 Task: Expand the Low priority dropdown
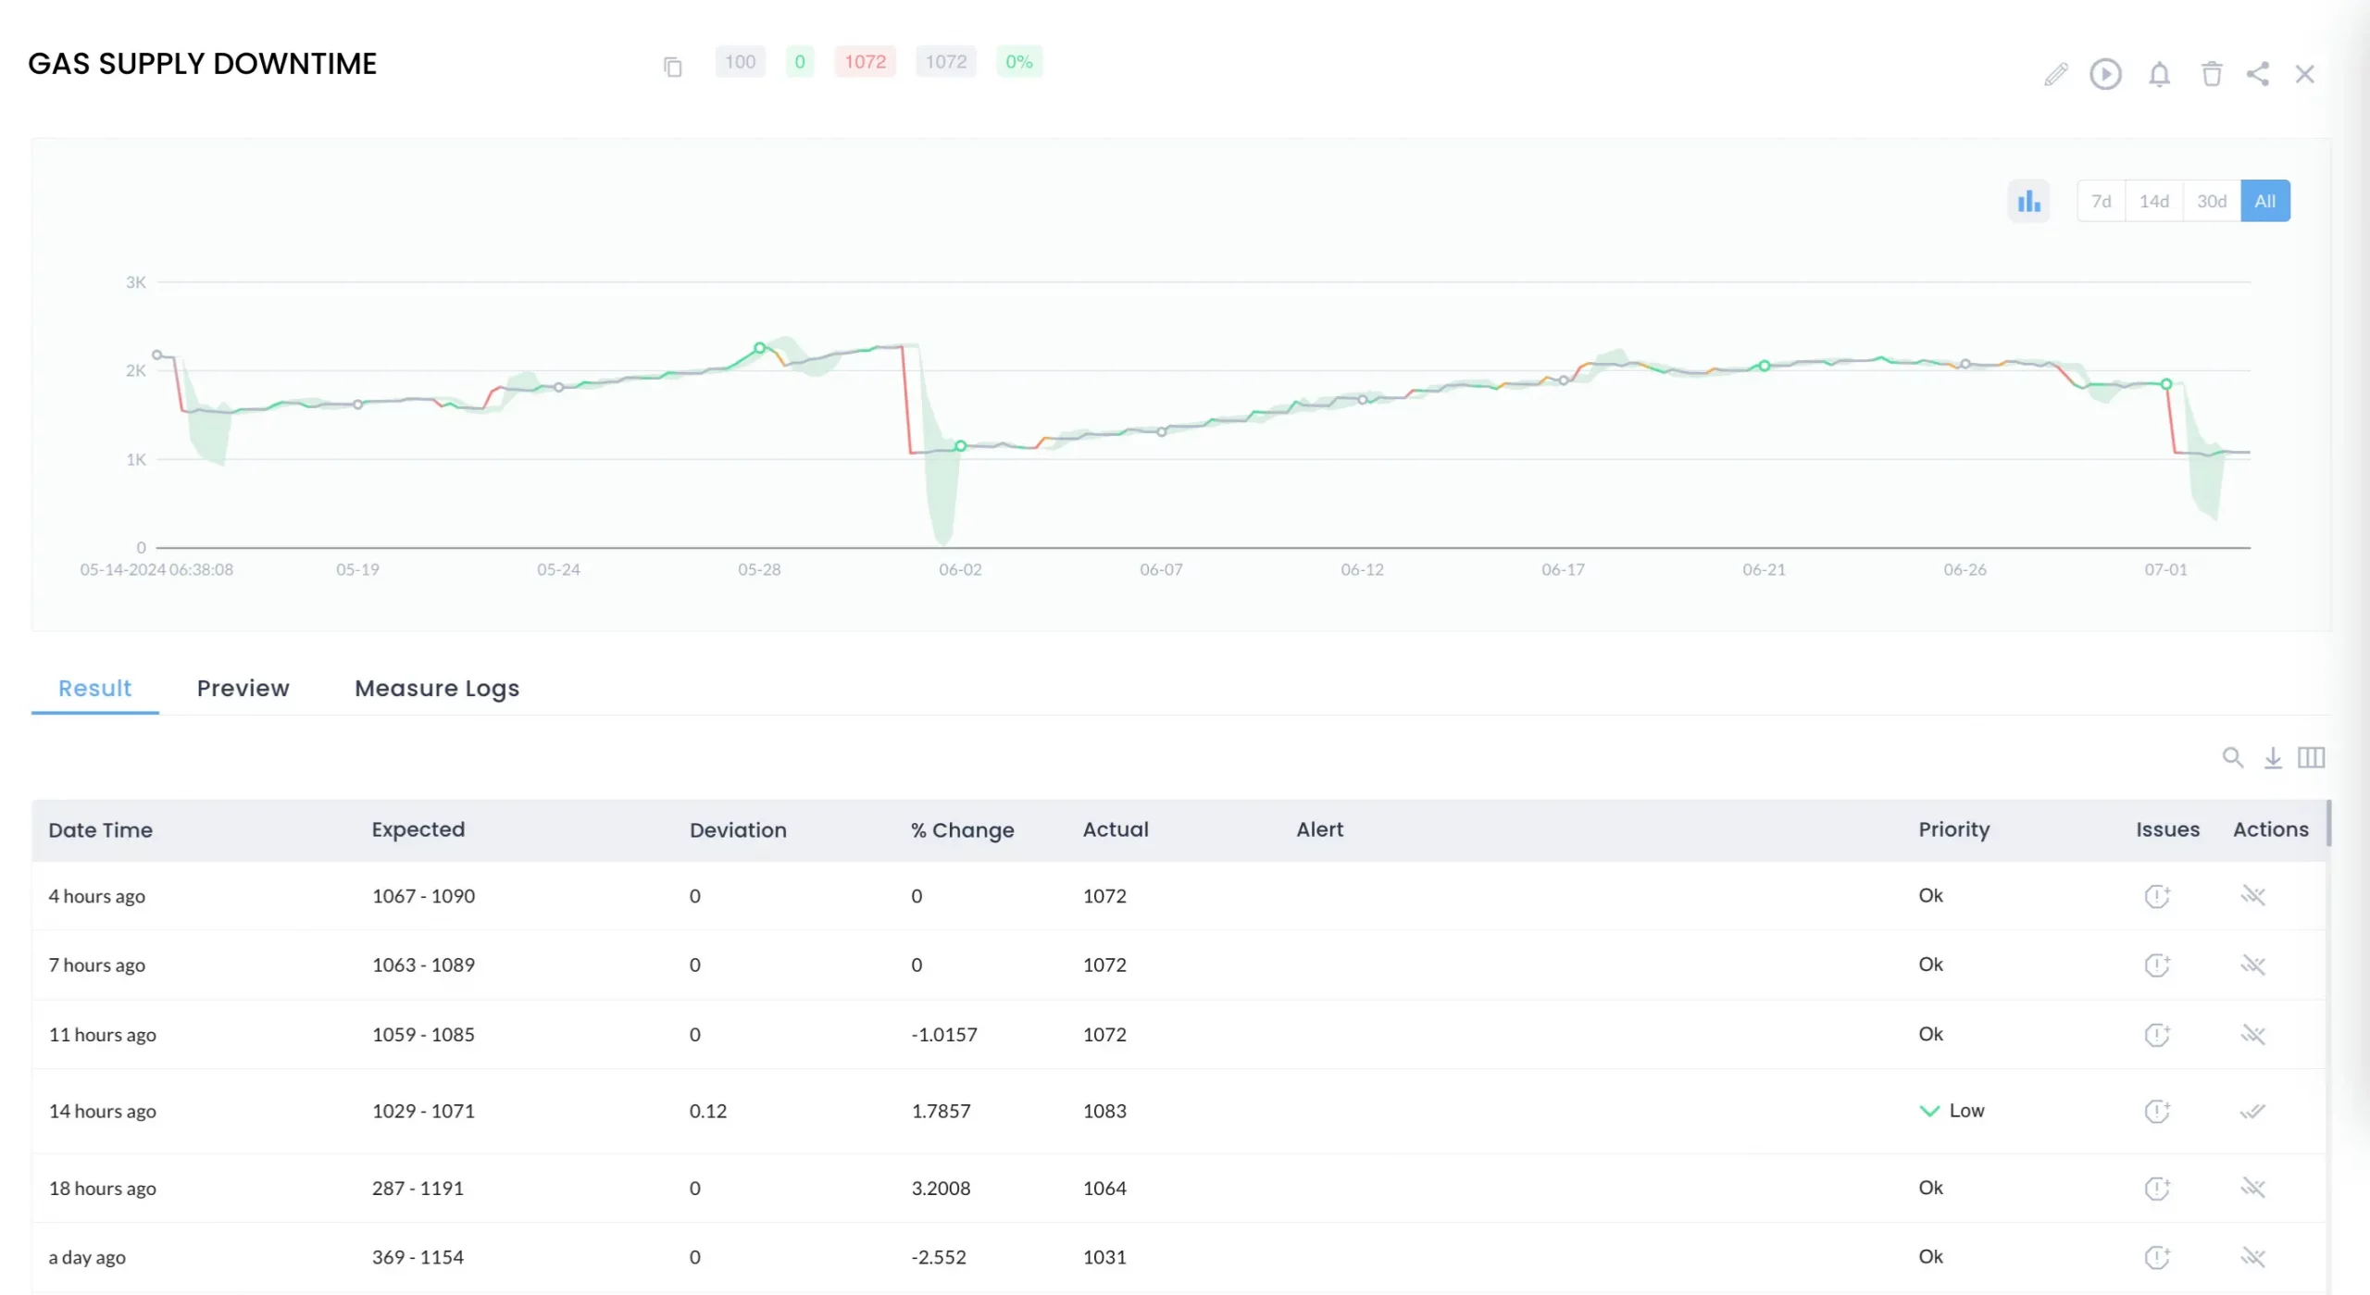click(x=1928, y=1110)
